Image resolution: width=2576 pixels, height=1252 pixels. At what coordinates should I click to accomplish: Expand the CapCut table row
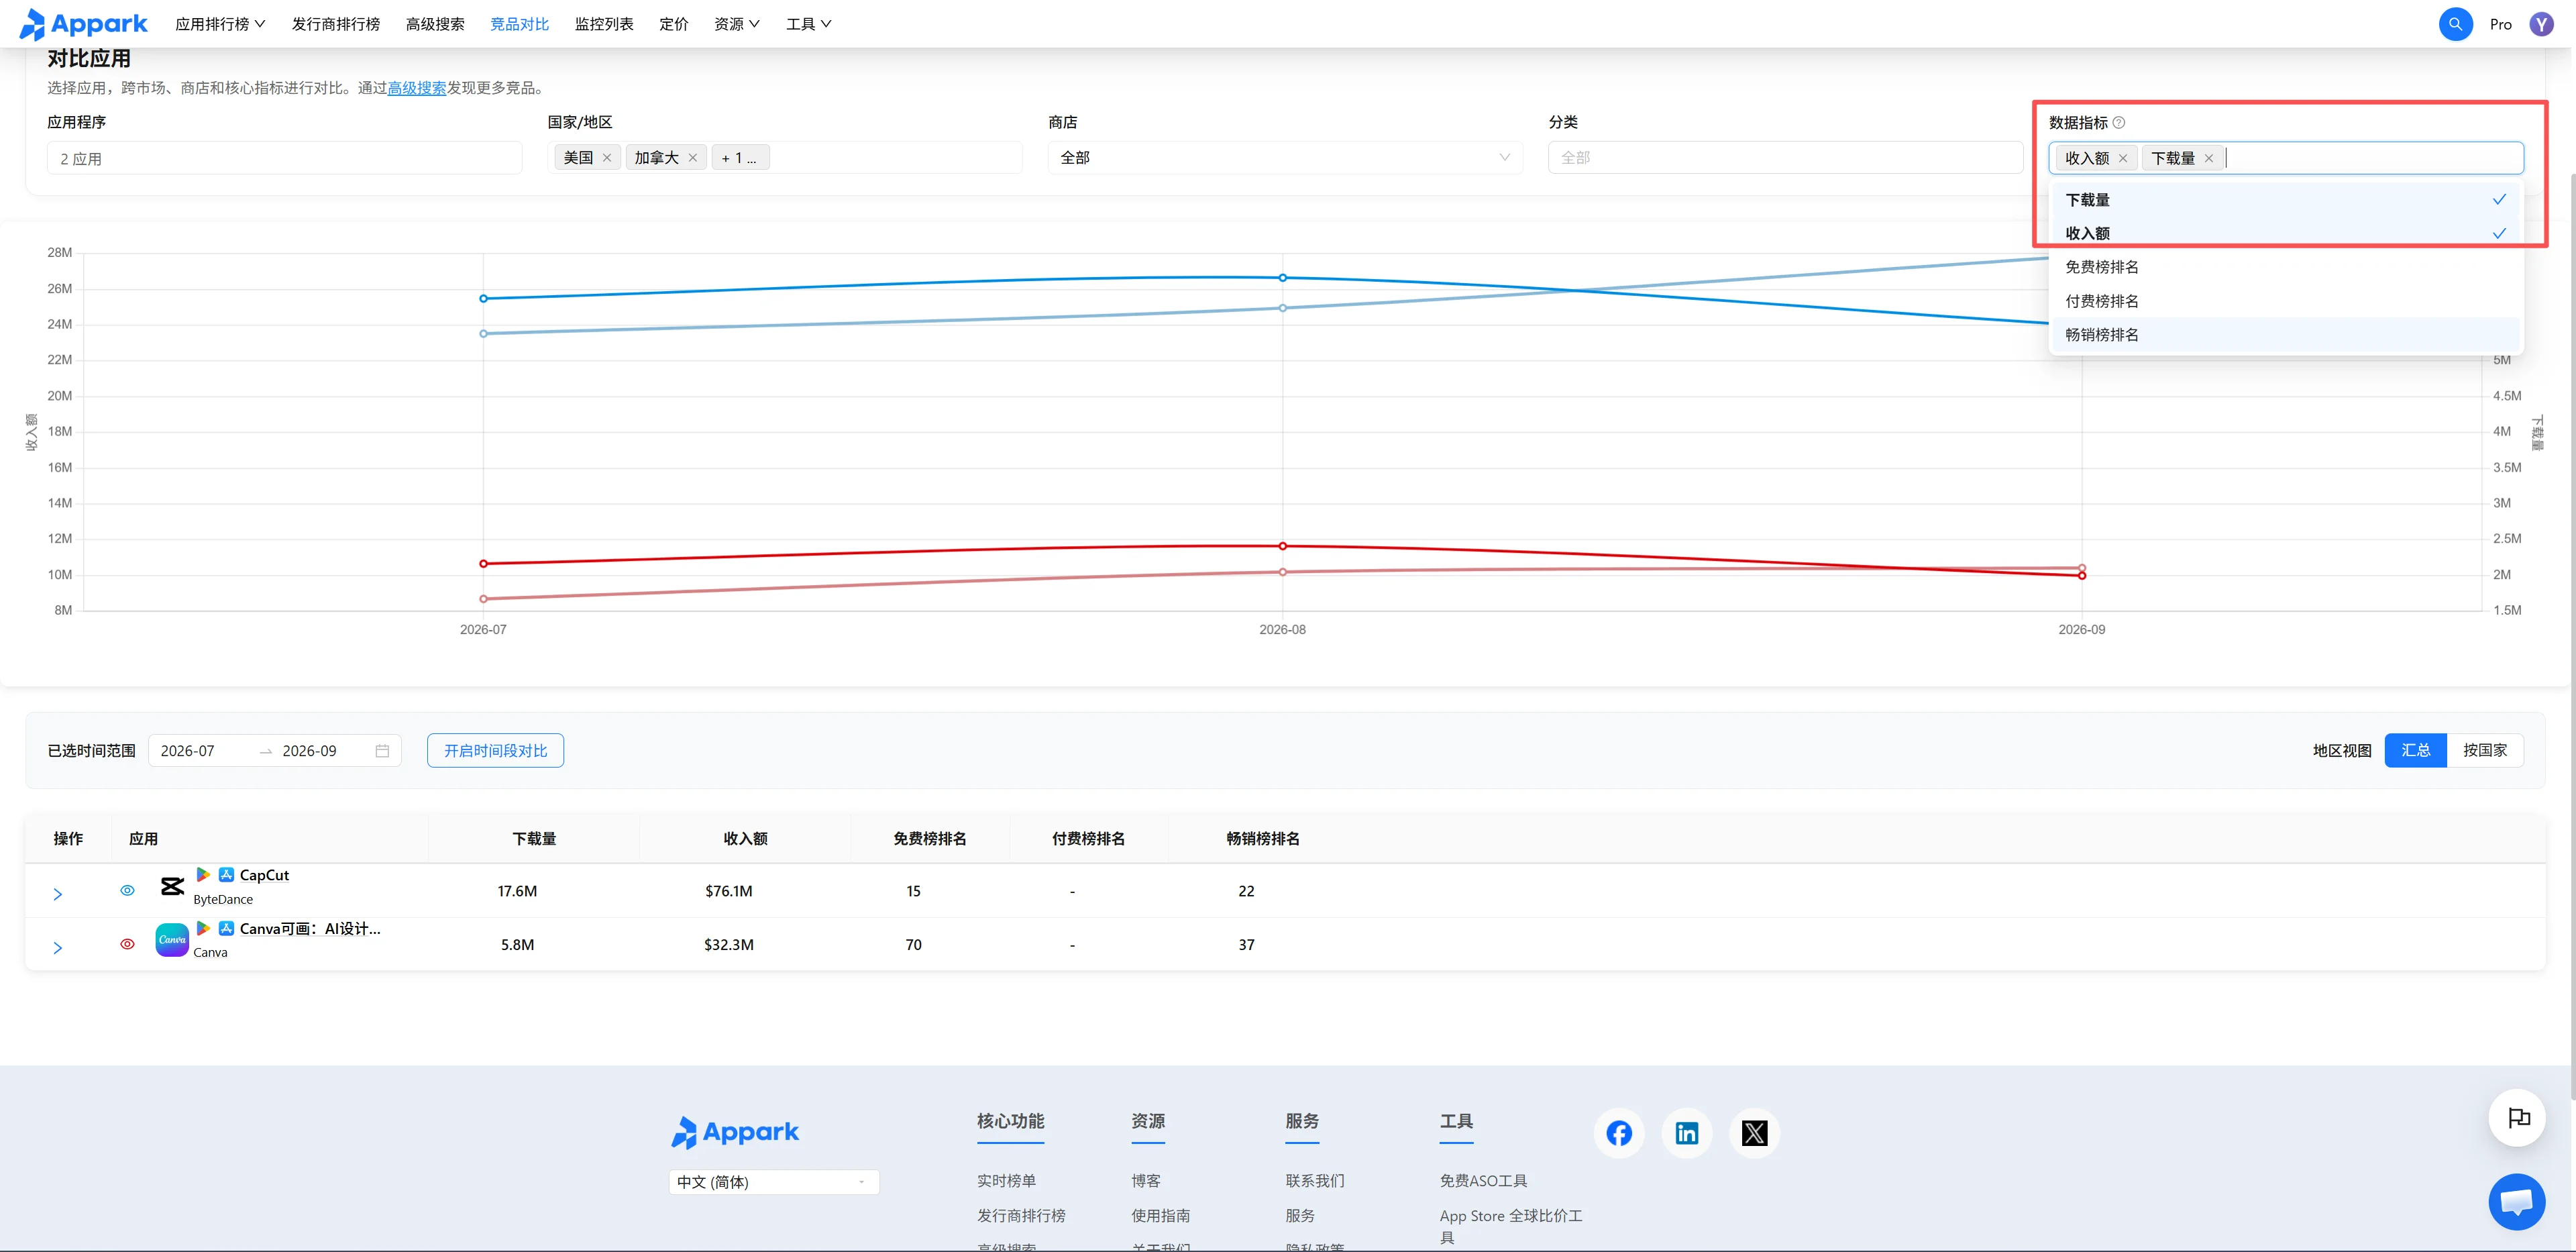coord(57,894)
